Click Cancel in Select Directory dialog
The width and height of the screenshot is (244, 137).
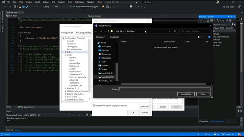click(x=203, y=94)
